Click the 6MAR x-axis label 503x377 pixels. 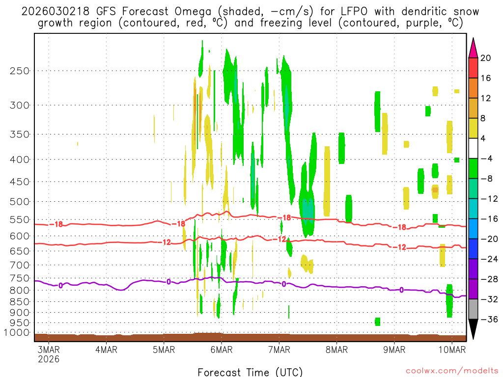[222, 350]
